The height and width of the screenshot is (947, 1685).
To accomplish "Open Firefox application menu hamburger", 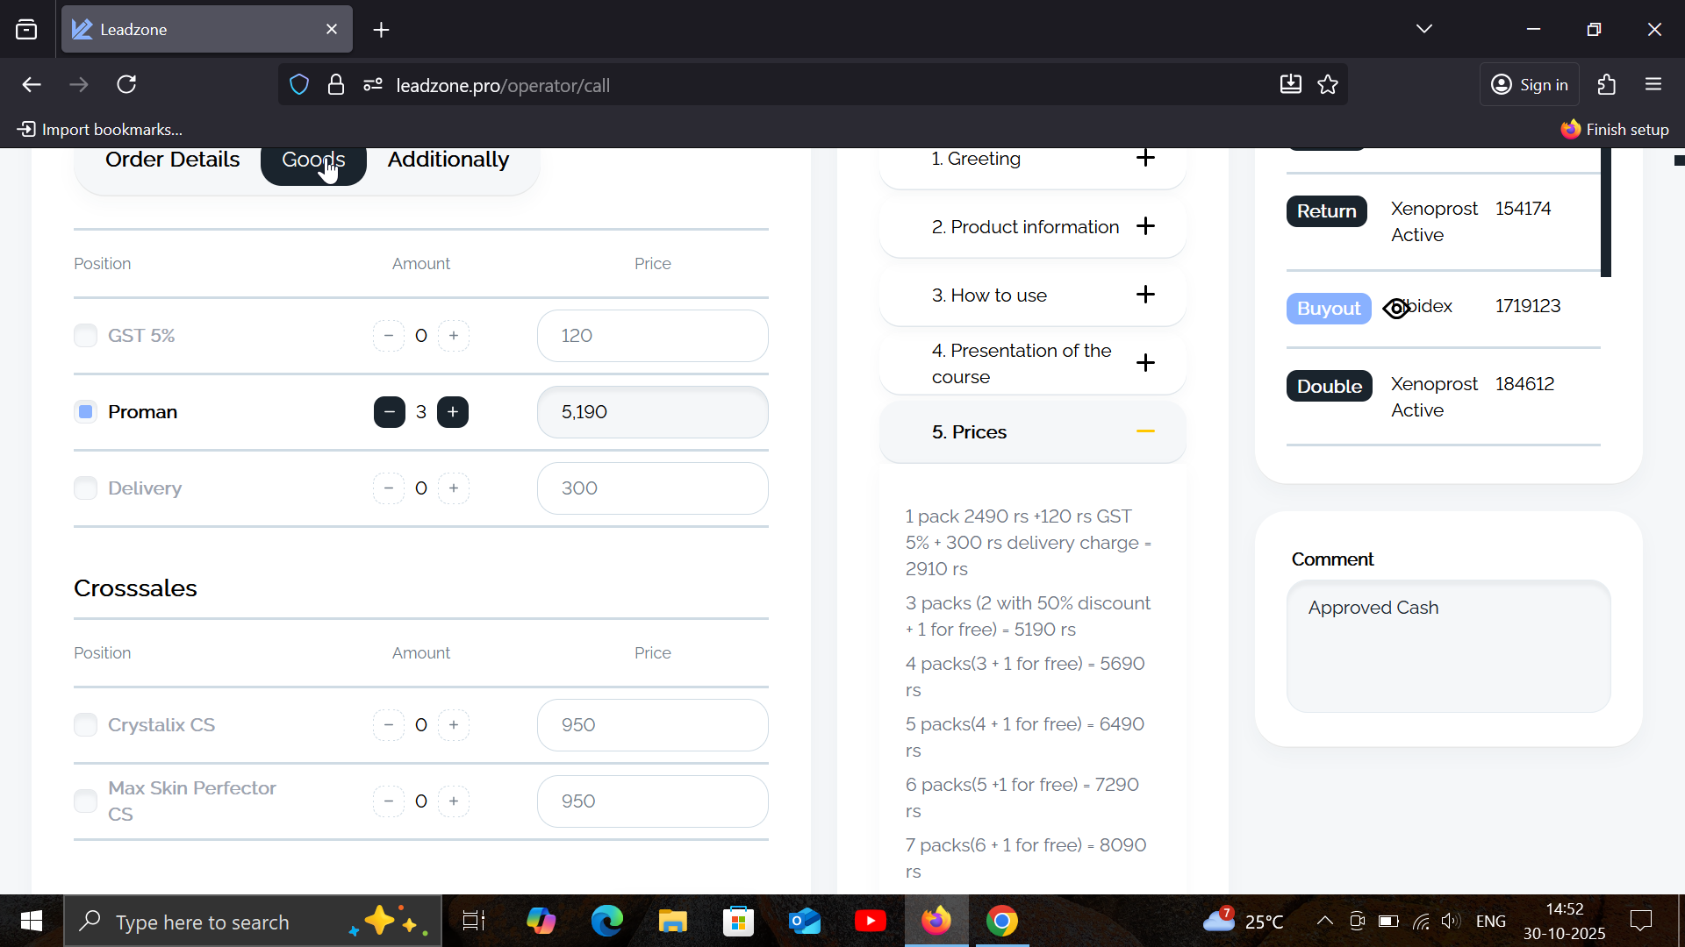I will click(x=1653, y=85).
